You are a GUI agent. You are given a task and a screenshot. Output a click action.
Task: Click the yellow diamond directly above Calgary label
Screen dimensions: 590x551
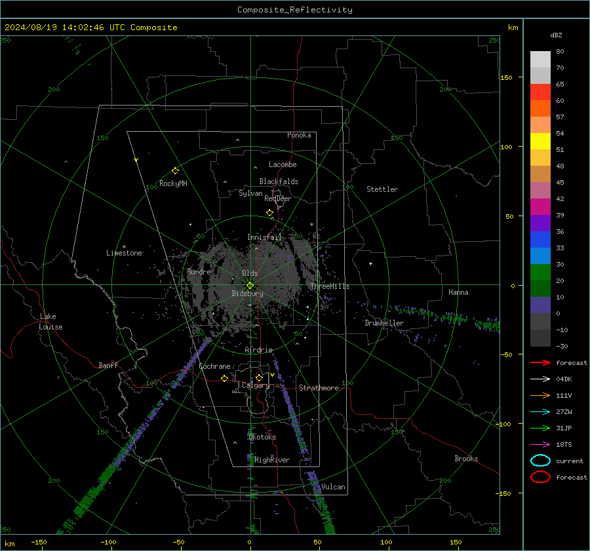coord(259,377)
